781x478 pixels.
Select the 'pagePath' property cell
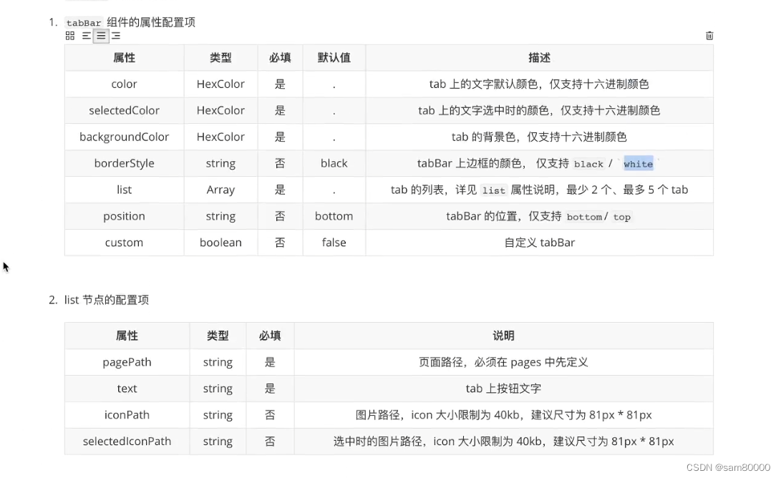[127, 362]
